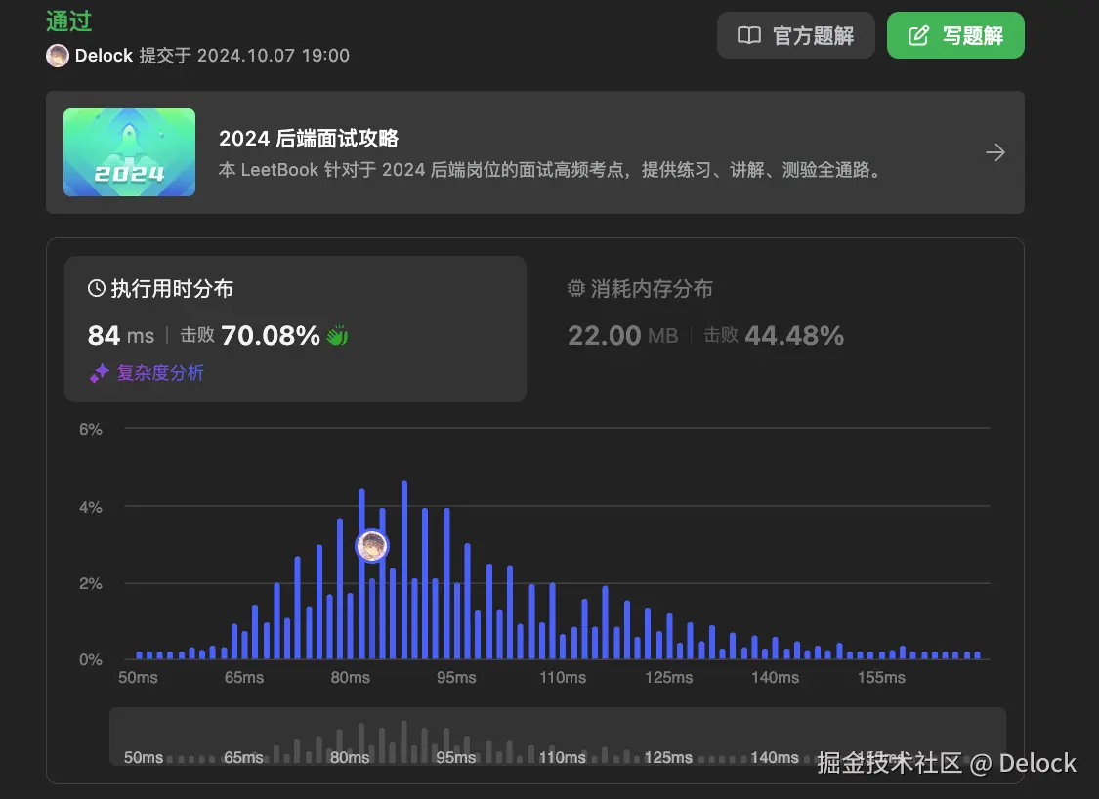The image size is (1099, 799).
Task: Click the book icon inside 官方题解 button
Action: click(x=748, y=34)
